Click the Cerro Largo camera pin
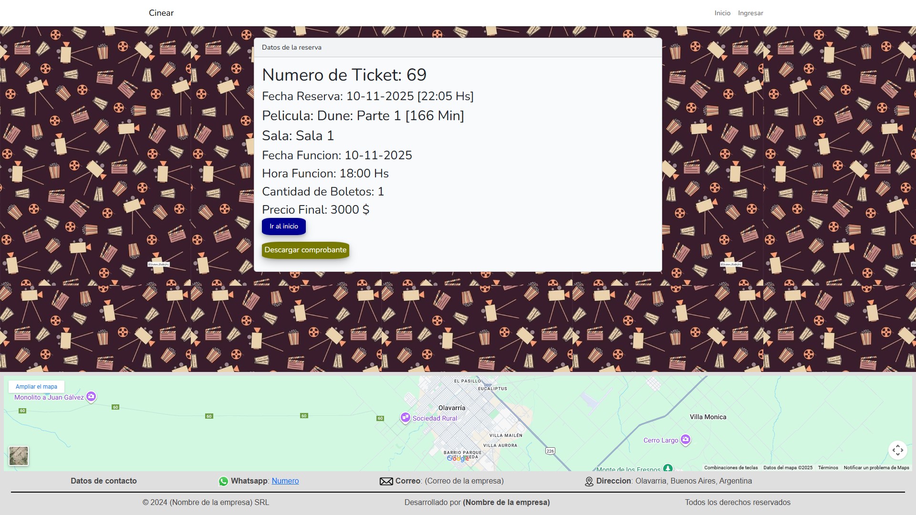 pyautogui.click(x=686, y=439)
